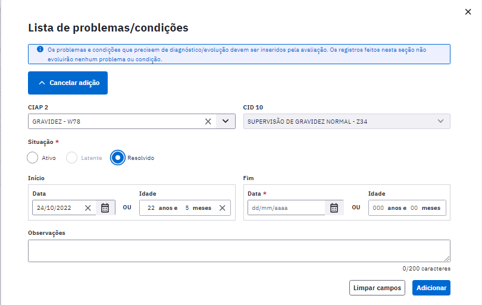
Task: Select the Ativo situation option
Action: point(32,158)
